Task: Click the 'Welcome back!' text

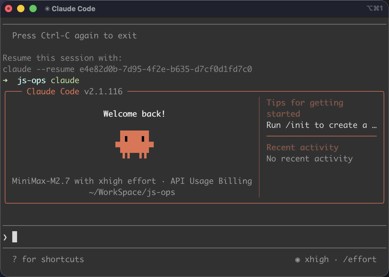Action: point(134,114)
